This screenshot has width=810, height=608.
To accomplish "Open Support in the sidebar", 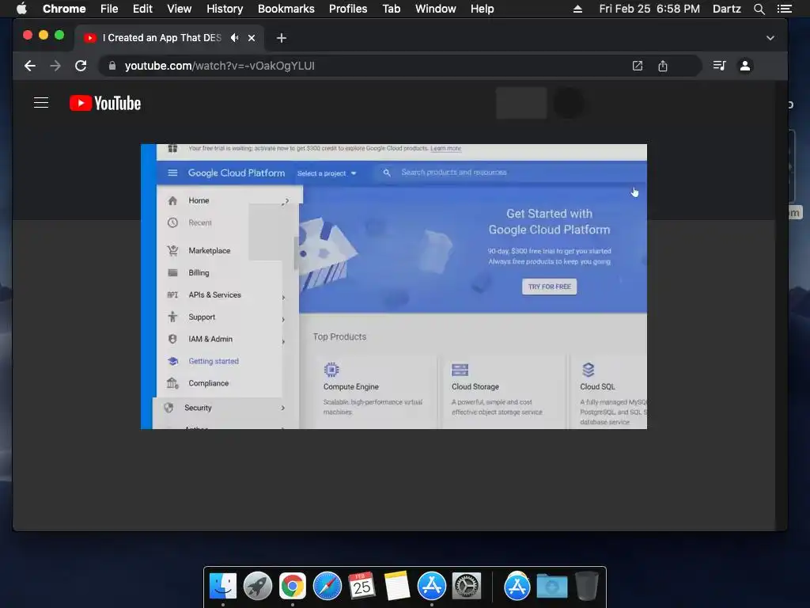I will pos(202,317).
